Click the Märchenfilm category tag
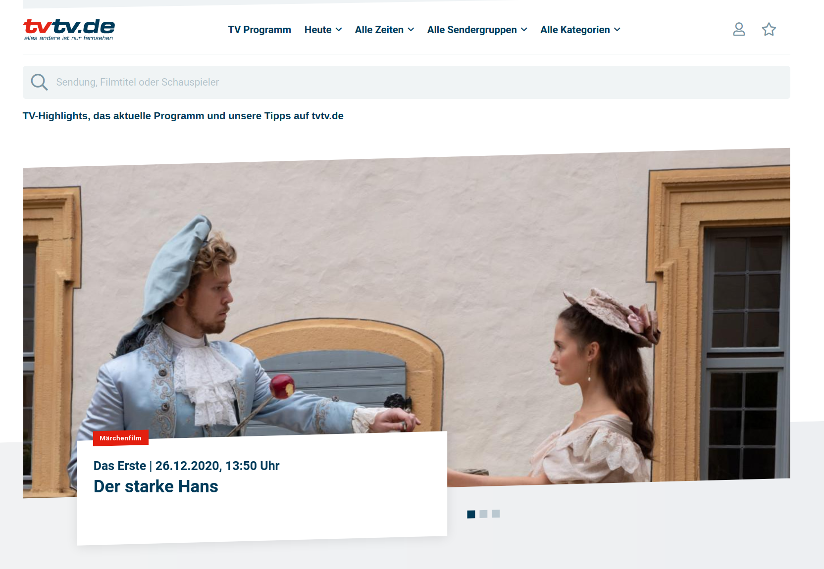The height and width of the screenshot is (569, 824). pyautogui.click(x=120, y=438)
